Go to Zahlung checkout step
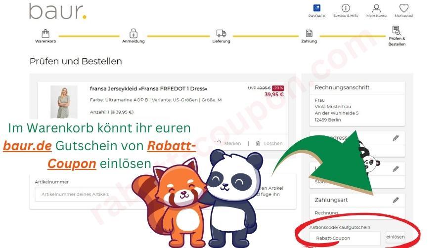 [309, 34]
